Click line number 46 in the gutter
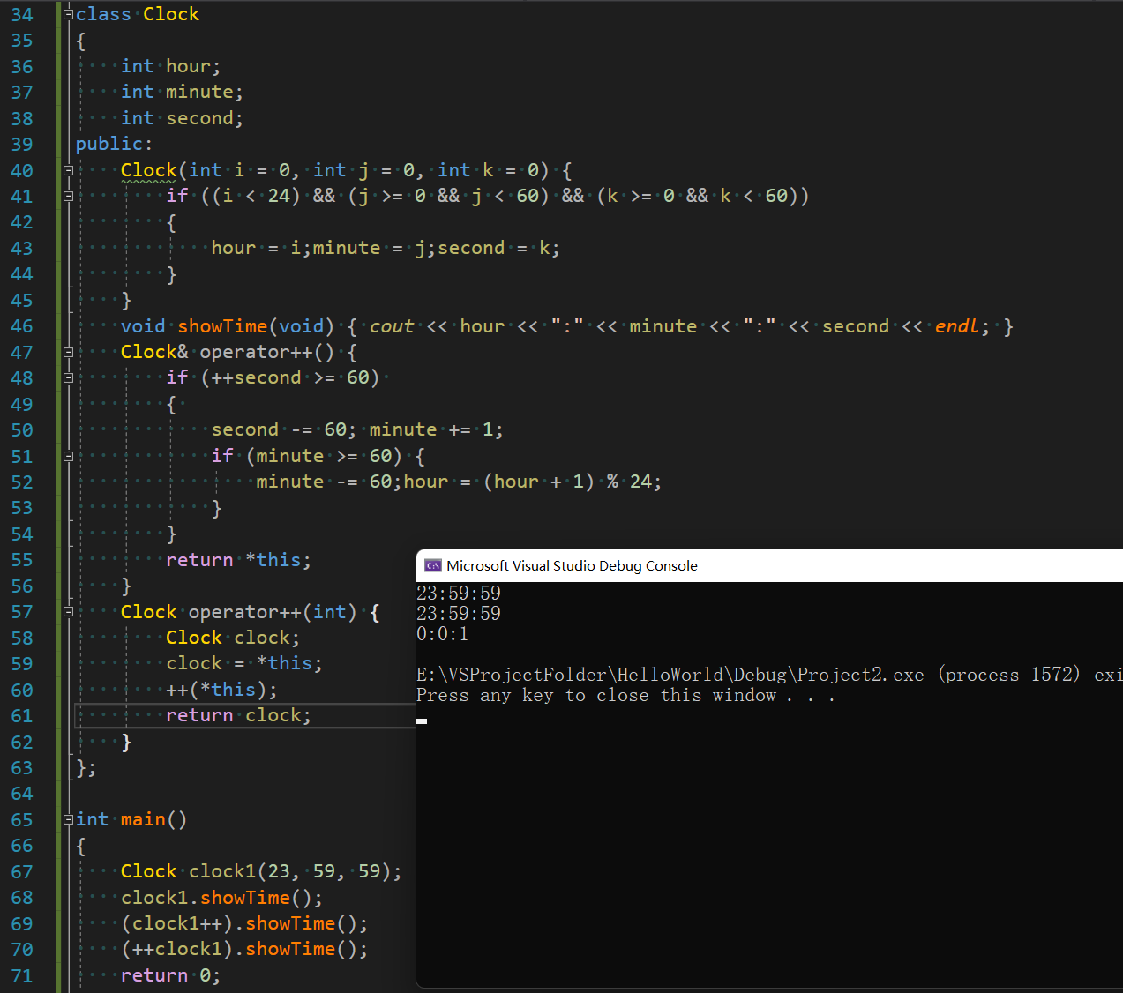The width and height of the screenshot is (1123, 993). click(x=22, y=326)
